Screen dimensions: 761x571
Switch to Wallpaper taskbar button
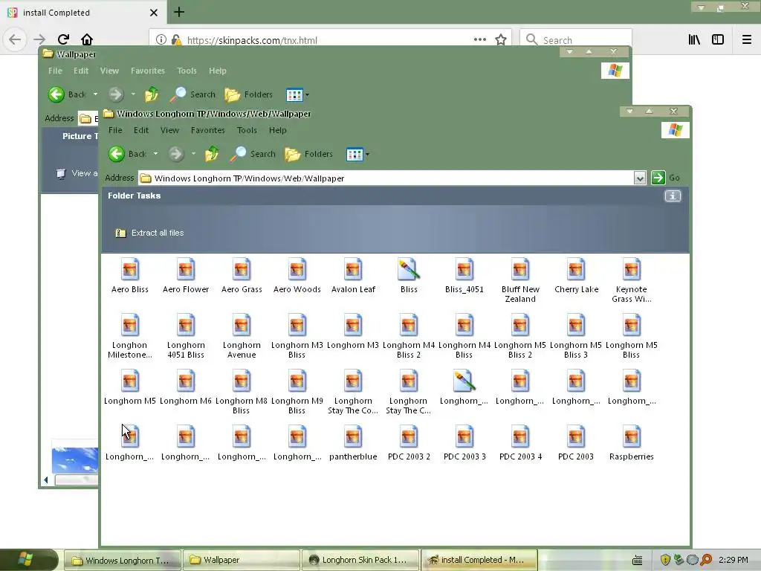click(242, 560)
